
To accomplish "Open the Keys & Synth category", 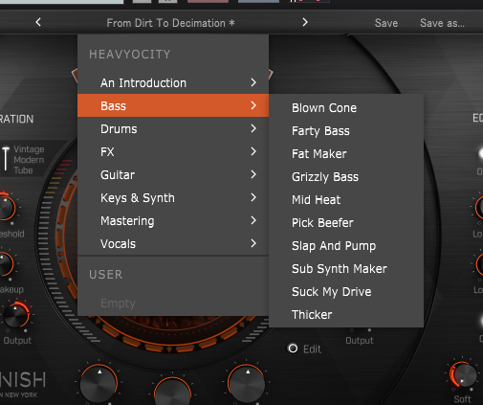I will [173, 197].
